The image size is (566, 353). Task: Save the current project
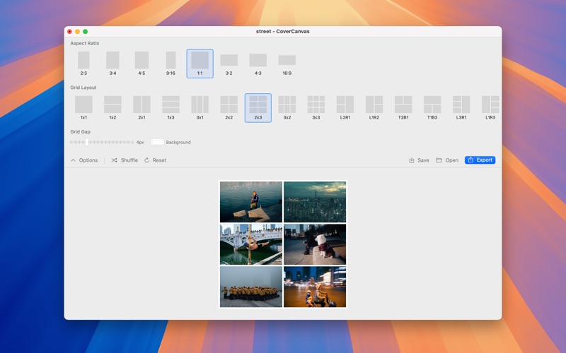coord(419,160)
